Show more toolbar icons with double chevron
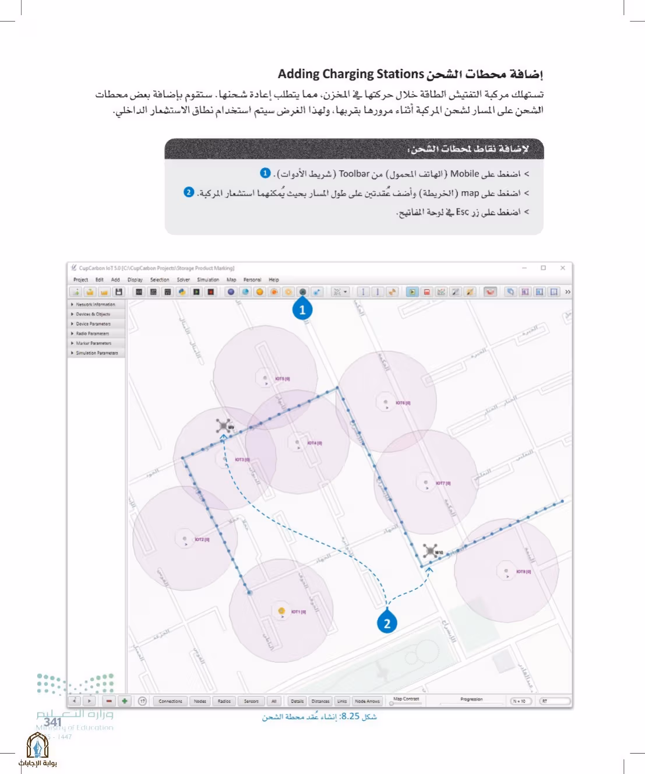The image size is (645, 774). [x=568, y=292]
